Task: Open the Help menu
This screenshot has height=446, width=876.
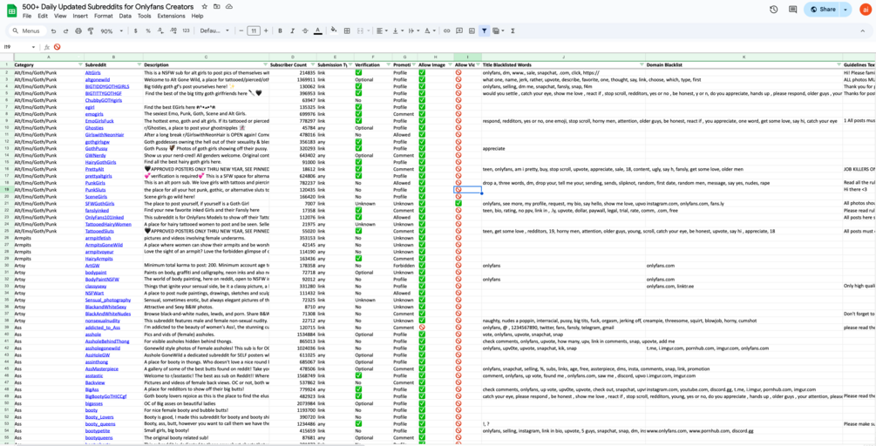Action: click(197, 17)
